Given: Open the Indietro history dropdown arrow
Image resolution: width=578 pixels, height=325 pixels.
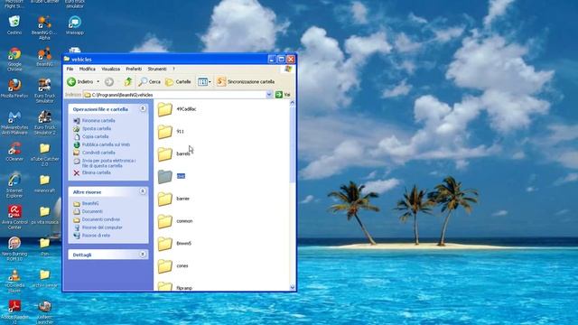Looking at the screenshot, I should coord(98,82).
